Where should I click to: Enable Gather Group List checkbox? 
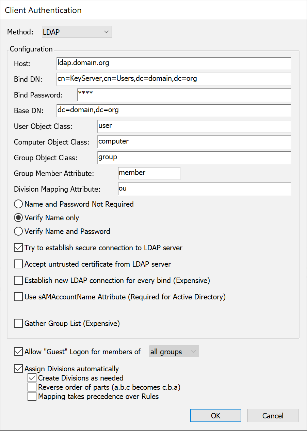click(x=18, y=324)
